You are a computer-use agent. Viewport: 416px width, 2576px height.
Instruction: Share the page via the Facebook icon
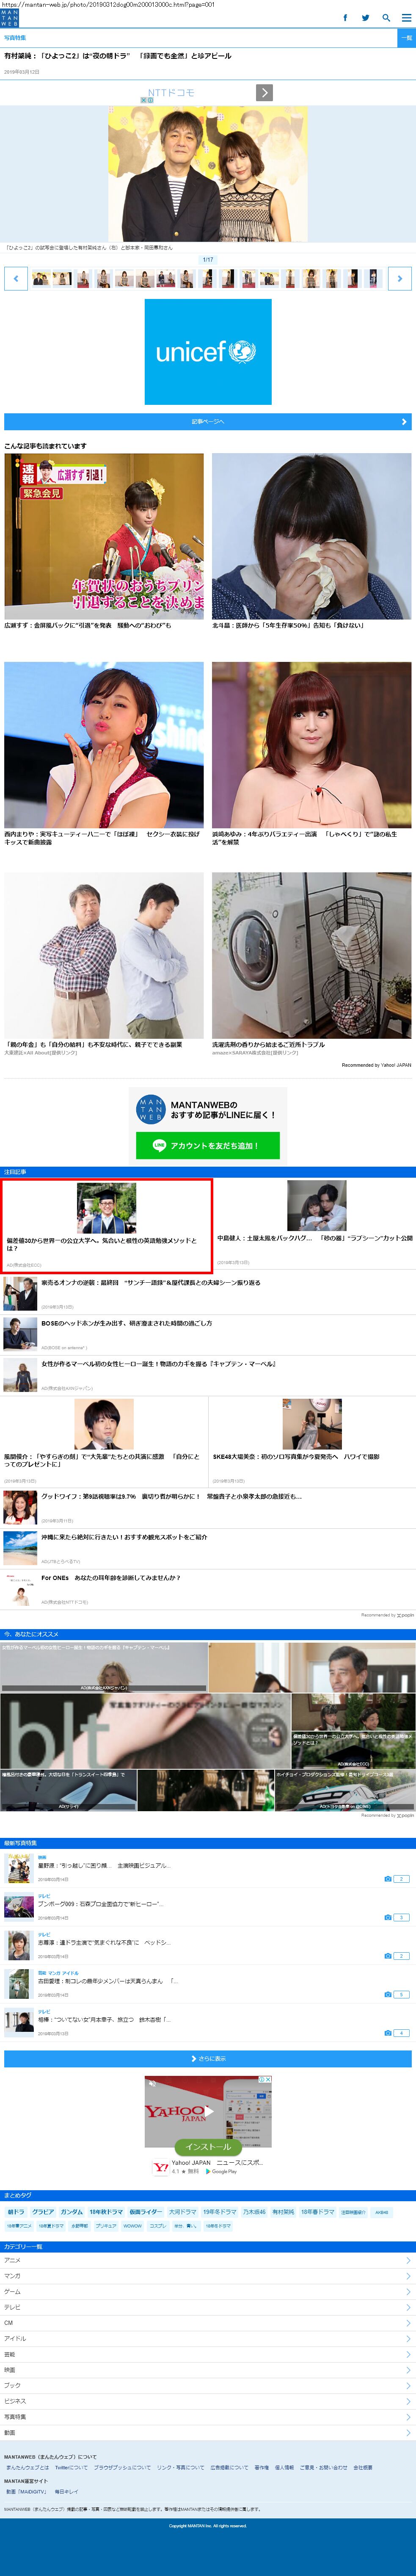pyautogui.click(x=345, y=18)
